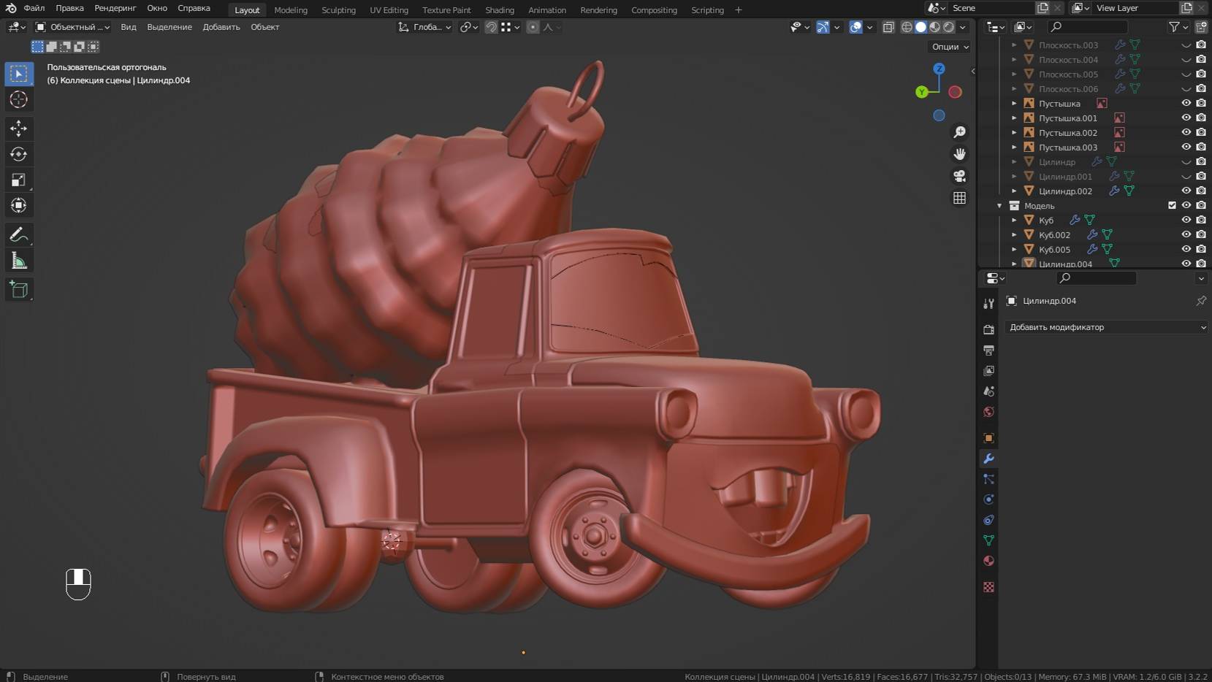Open the Выделение menu in viewport
Viewport: 1212px width, 682px height.
(x=169, y=27)
